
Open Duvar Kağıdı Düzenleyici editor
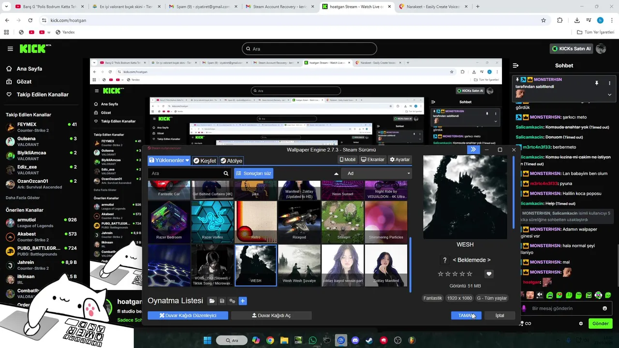click(188, 315)
